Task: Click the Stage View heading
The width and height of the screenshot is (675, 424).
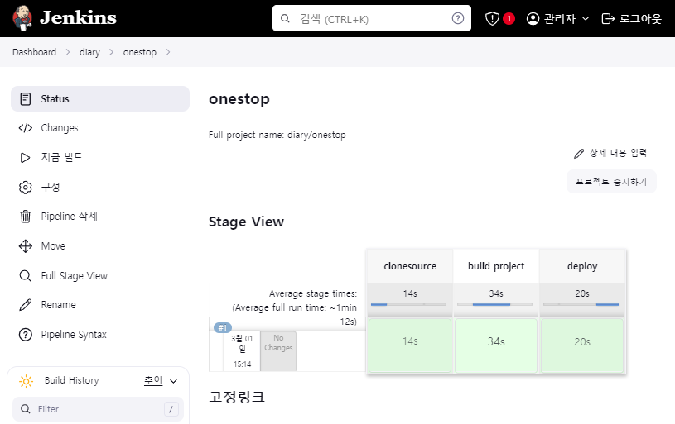Action: [246, 222]
